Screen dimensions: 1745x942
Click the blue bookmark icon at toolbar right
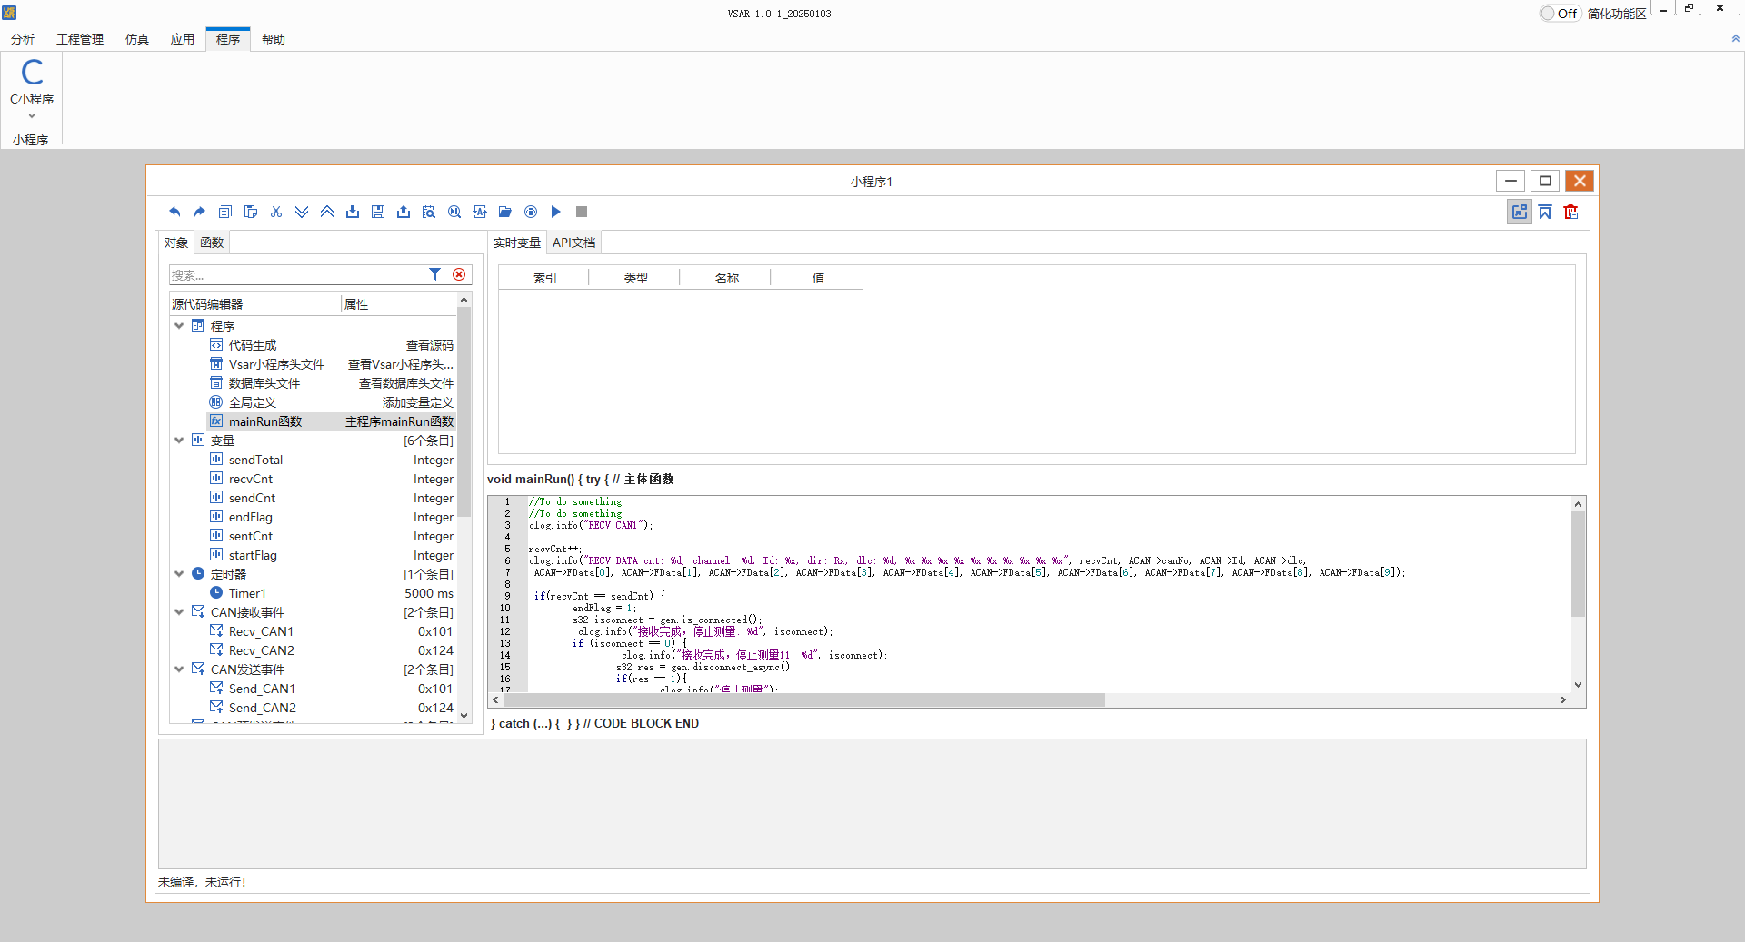click(x=1545, y=212)
